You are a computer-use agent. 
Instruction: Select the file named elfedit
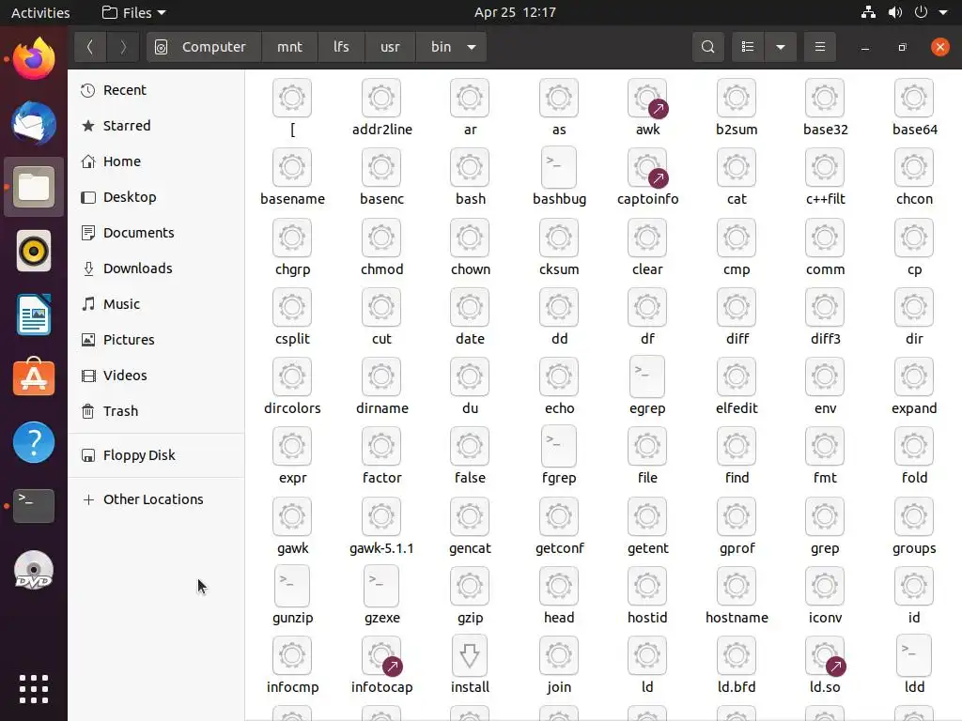pos(737,386)
